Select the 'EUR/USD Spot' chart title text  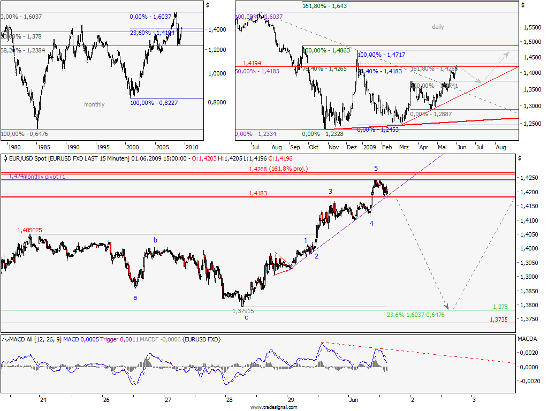tap(28, 158)
